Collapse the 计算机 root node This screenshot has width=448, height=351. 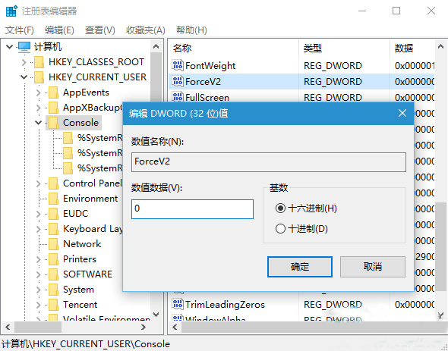(x=10, y=47)
